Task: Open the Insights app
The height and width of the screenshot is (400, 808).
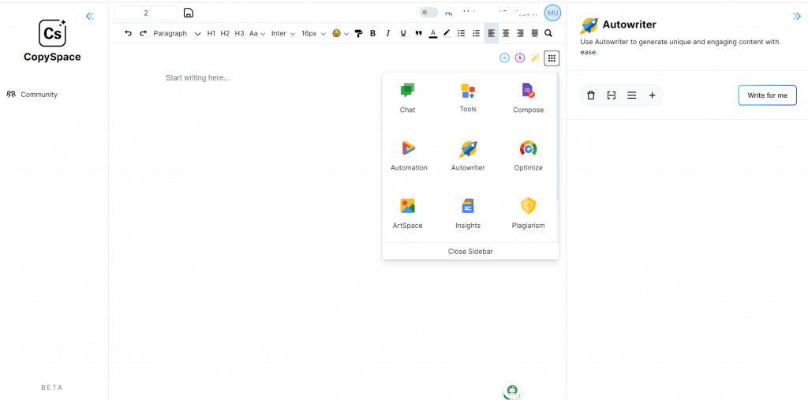Action: [468, 213]
